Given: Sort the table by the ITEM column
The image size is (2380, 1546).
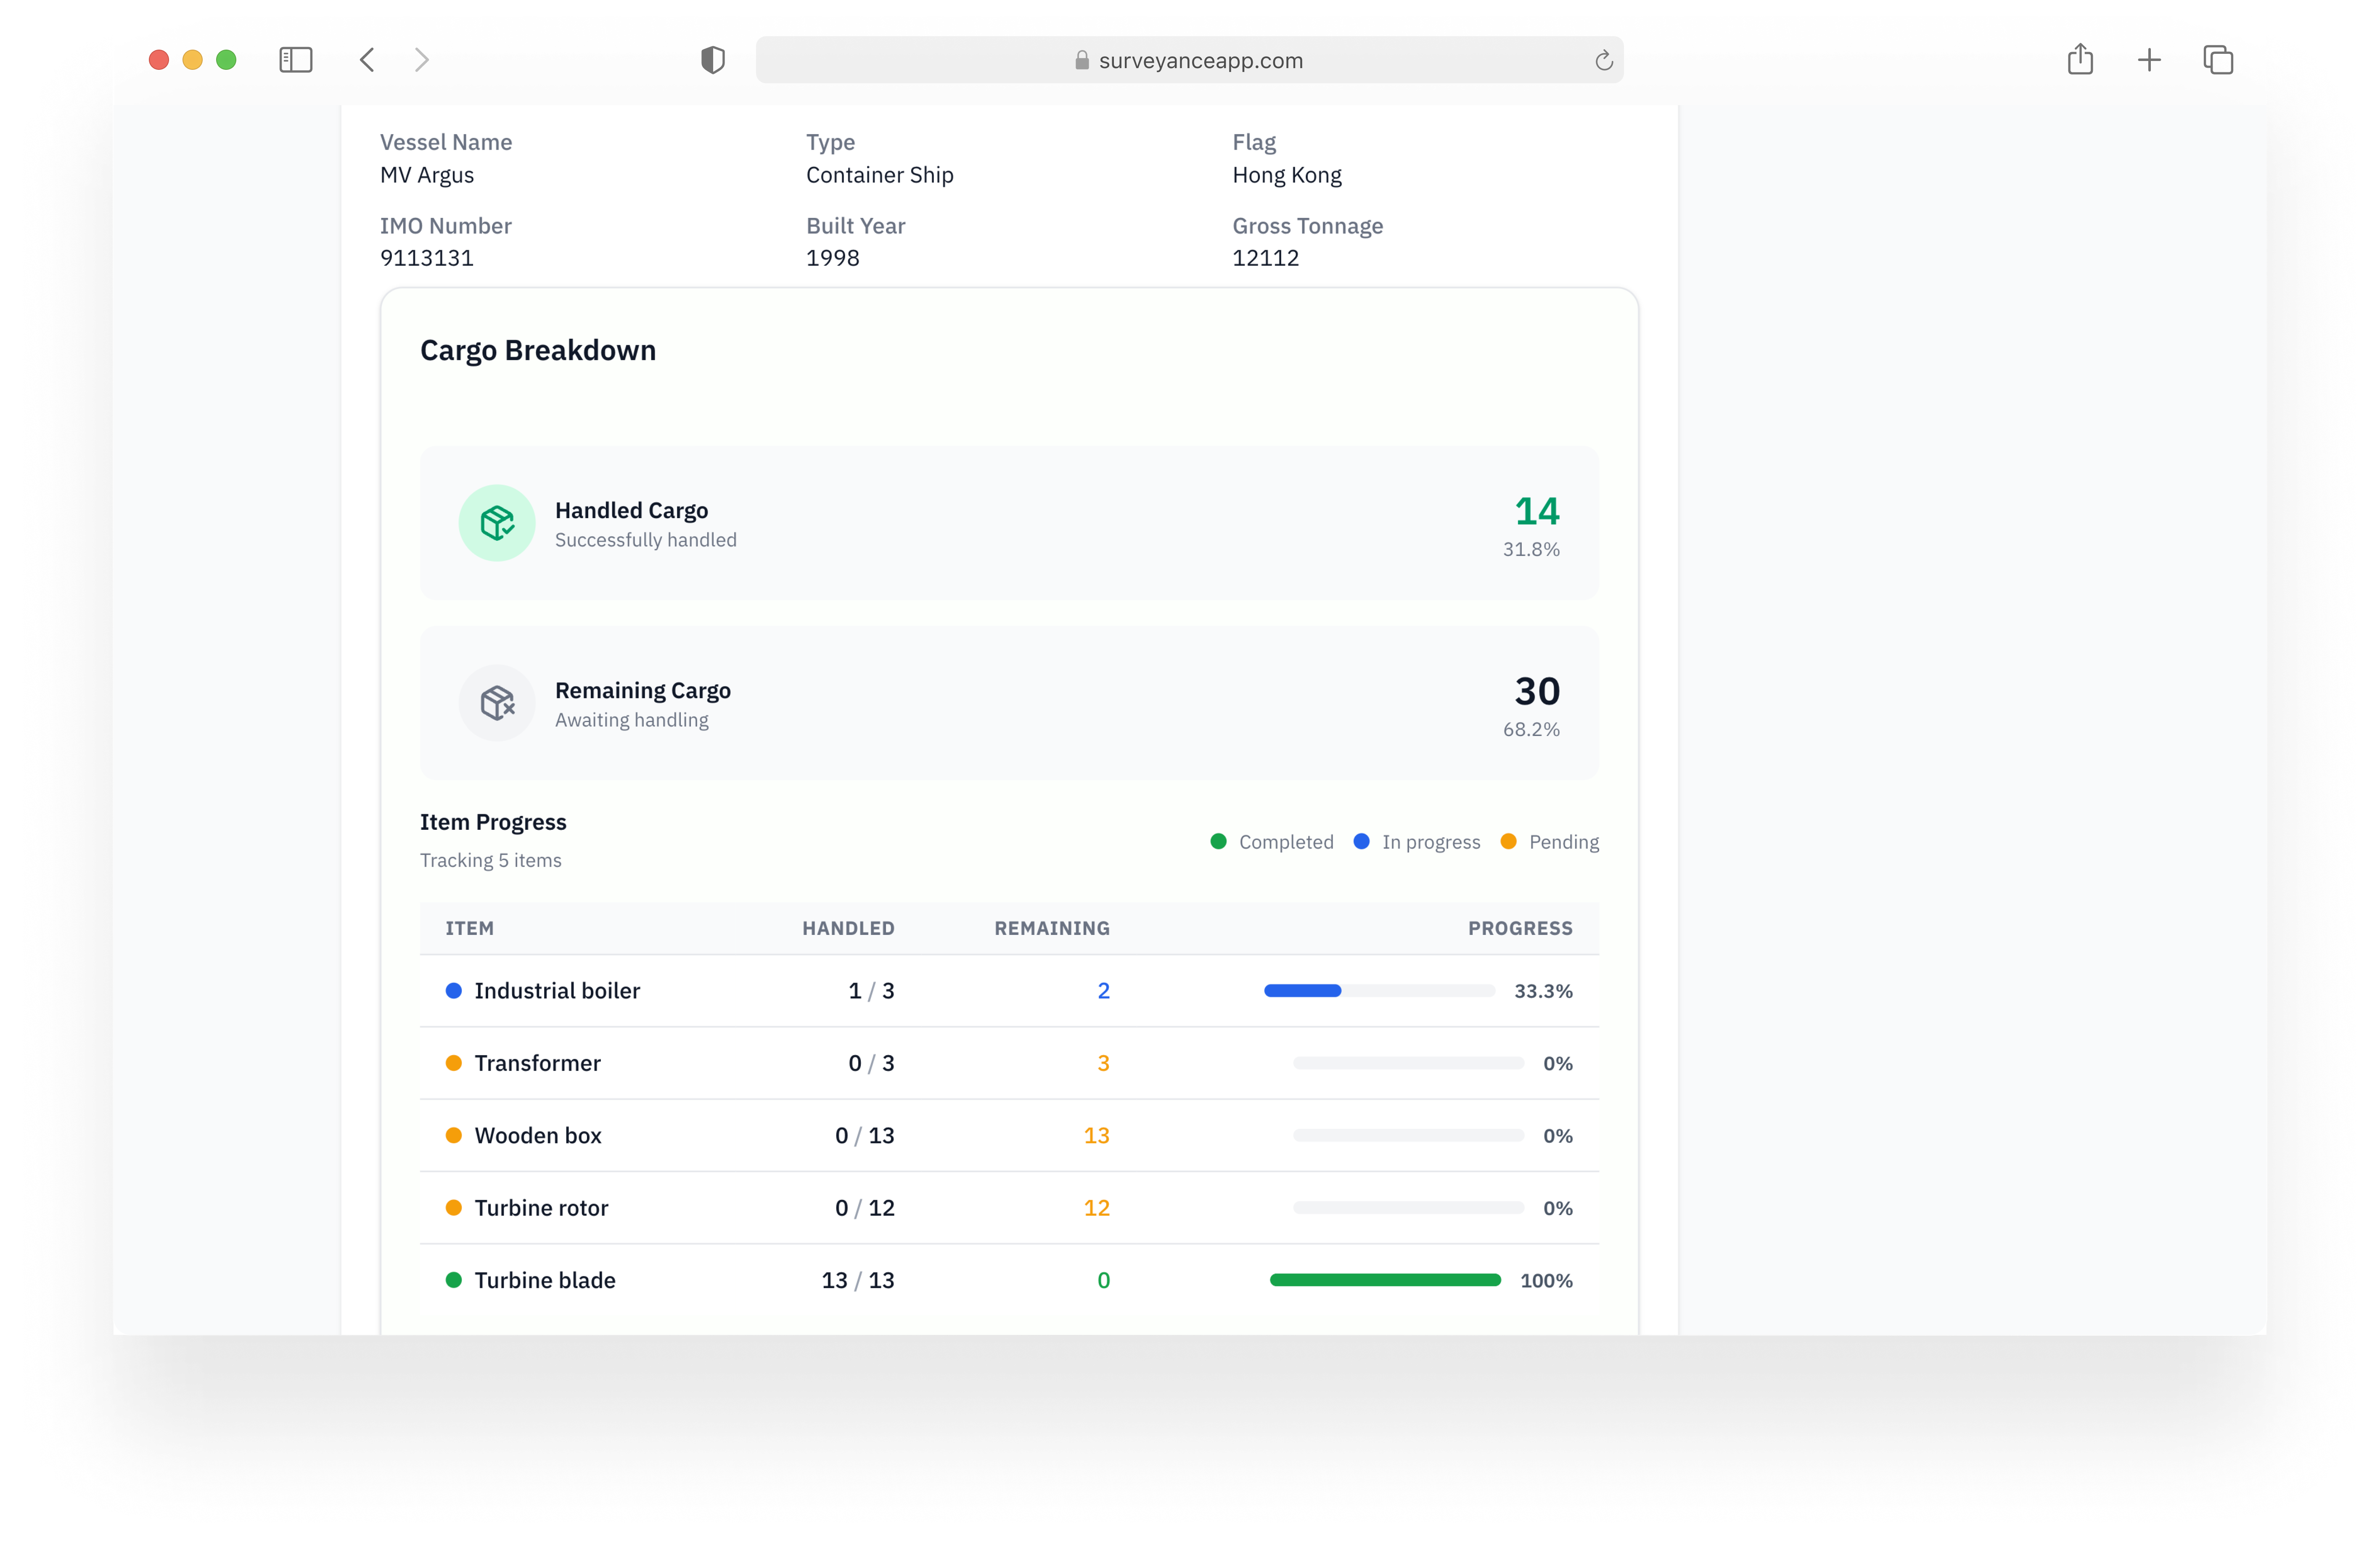Looking at the screenshot, I should coord(470,928).
